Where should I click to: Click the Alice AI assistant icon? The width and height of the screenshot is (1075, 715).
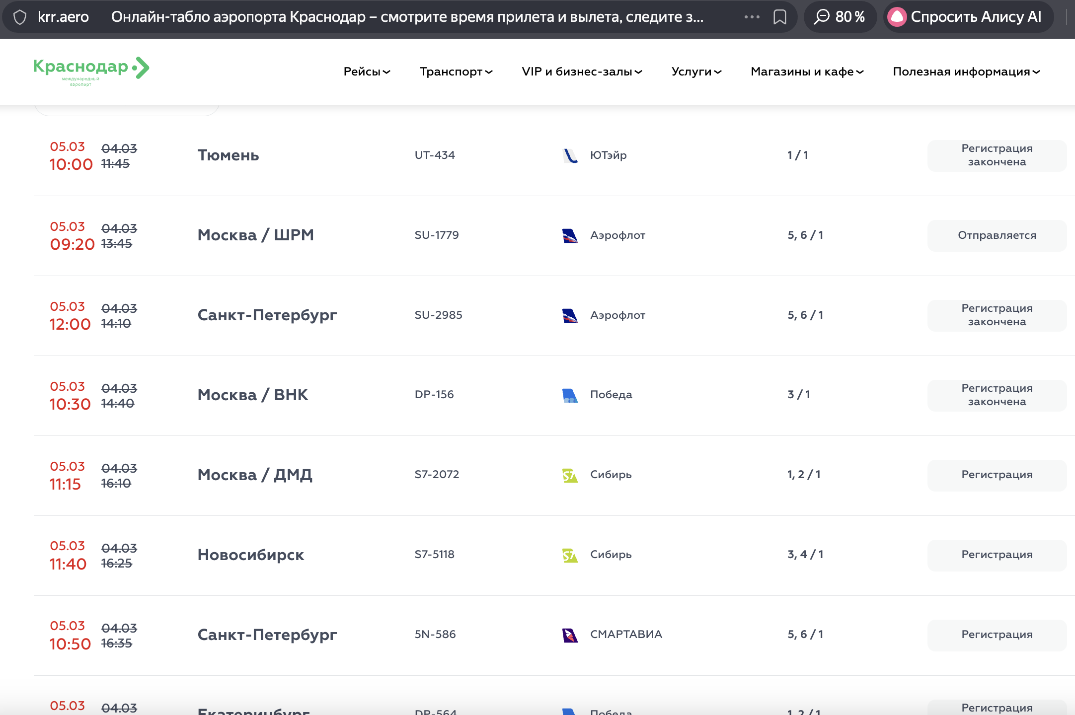click(897, 17)
